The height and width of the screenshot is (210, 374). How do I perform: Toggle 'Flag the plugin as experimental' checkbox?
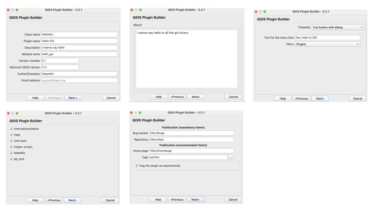pos(137,166)
